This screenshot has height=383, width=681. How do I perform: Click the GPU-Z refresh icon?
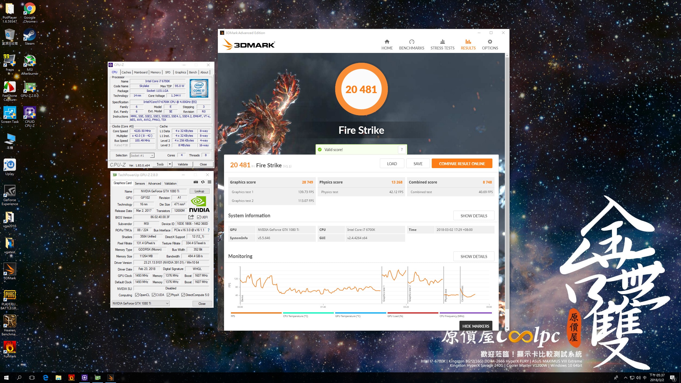[x=203, y=182]
